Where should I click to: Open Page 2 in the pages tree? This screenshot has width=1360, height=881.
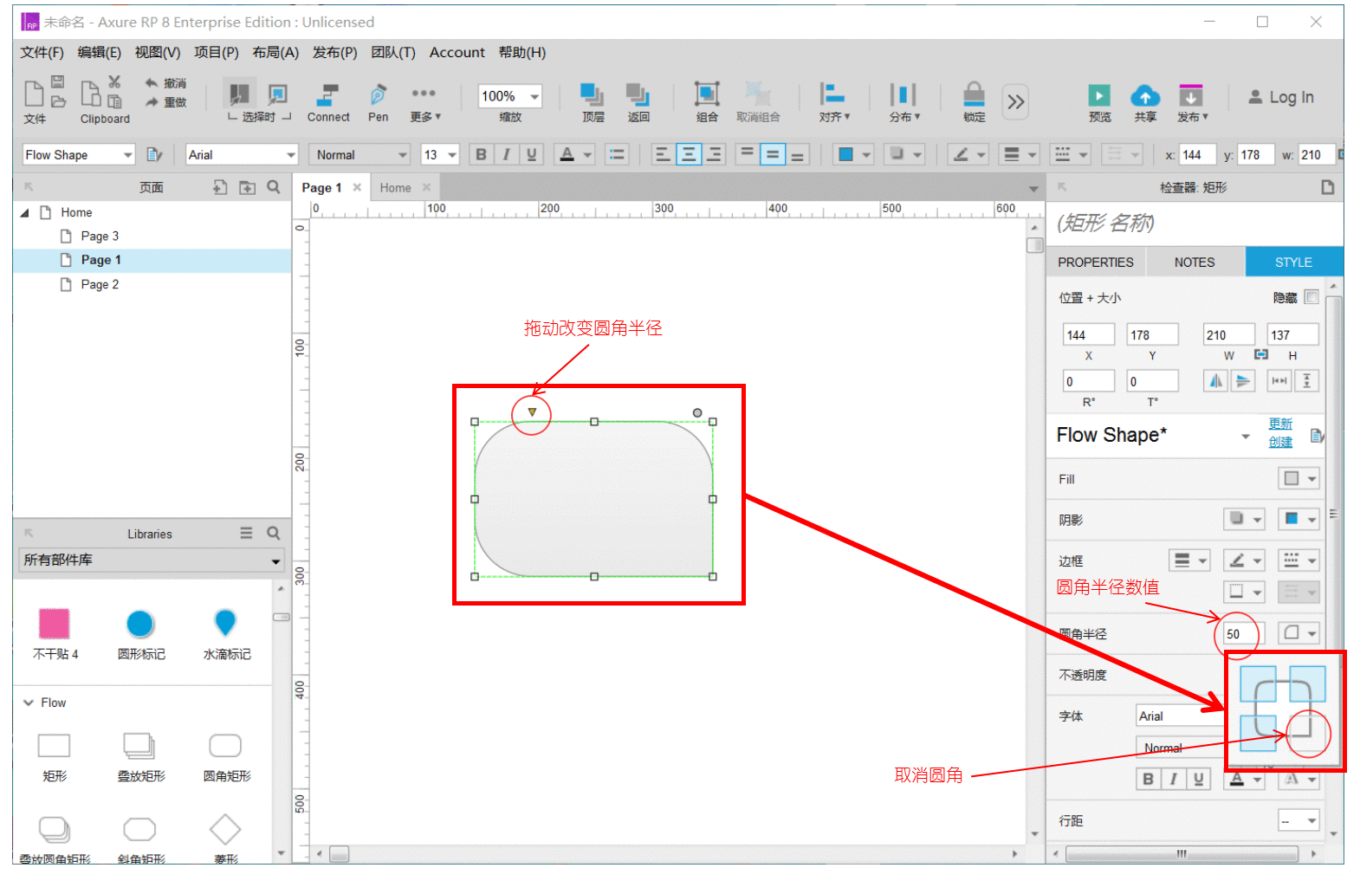pyautogui.click(x=100, y=284)
